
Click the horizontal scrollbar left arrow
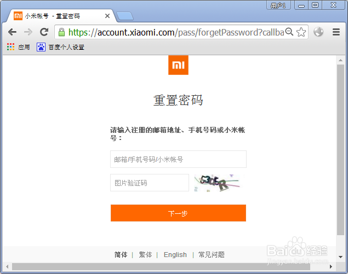7,266
